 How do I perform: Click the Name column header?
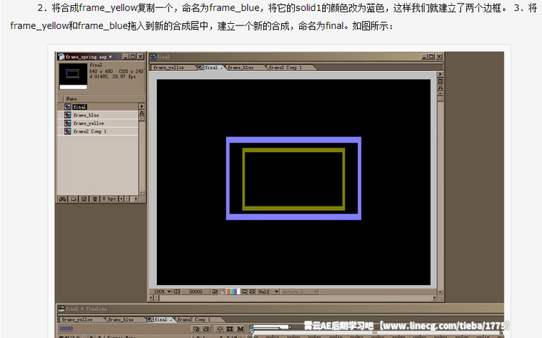pos(101,98)
